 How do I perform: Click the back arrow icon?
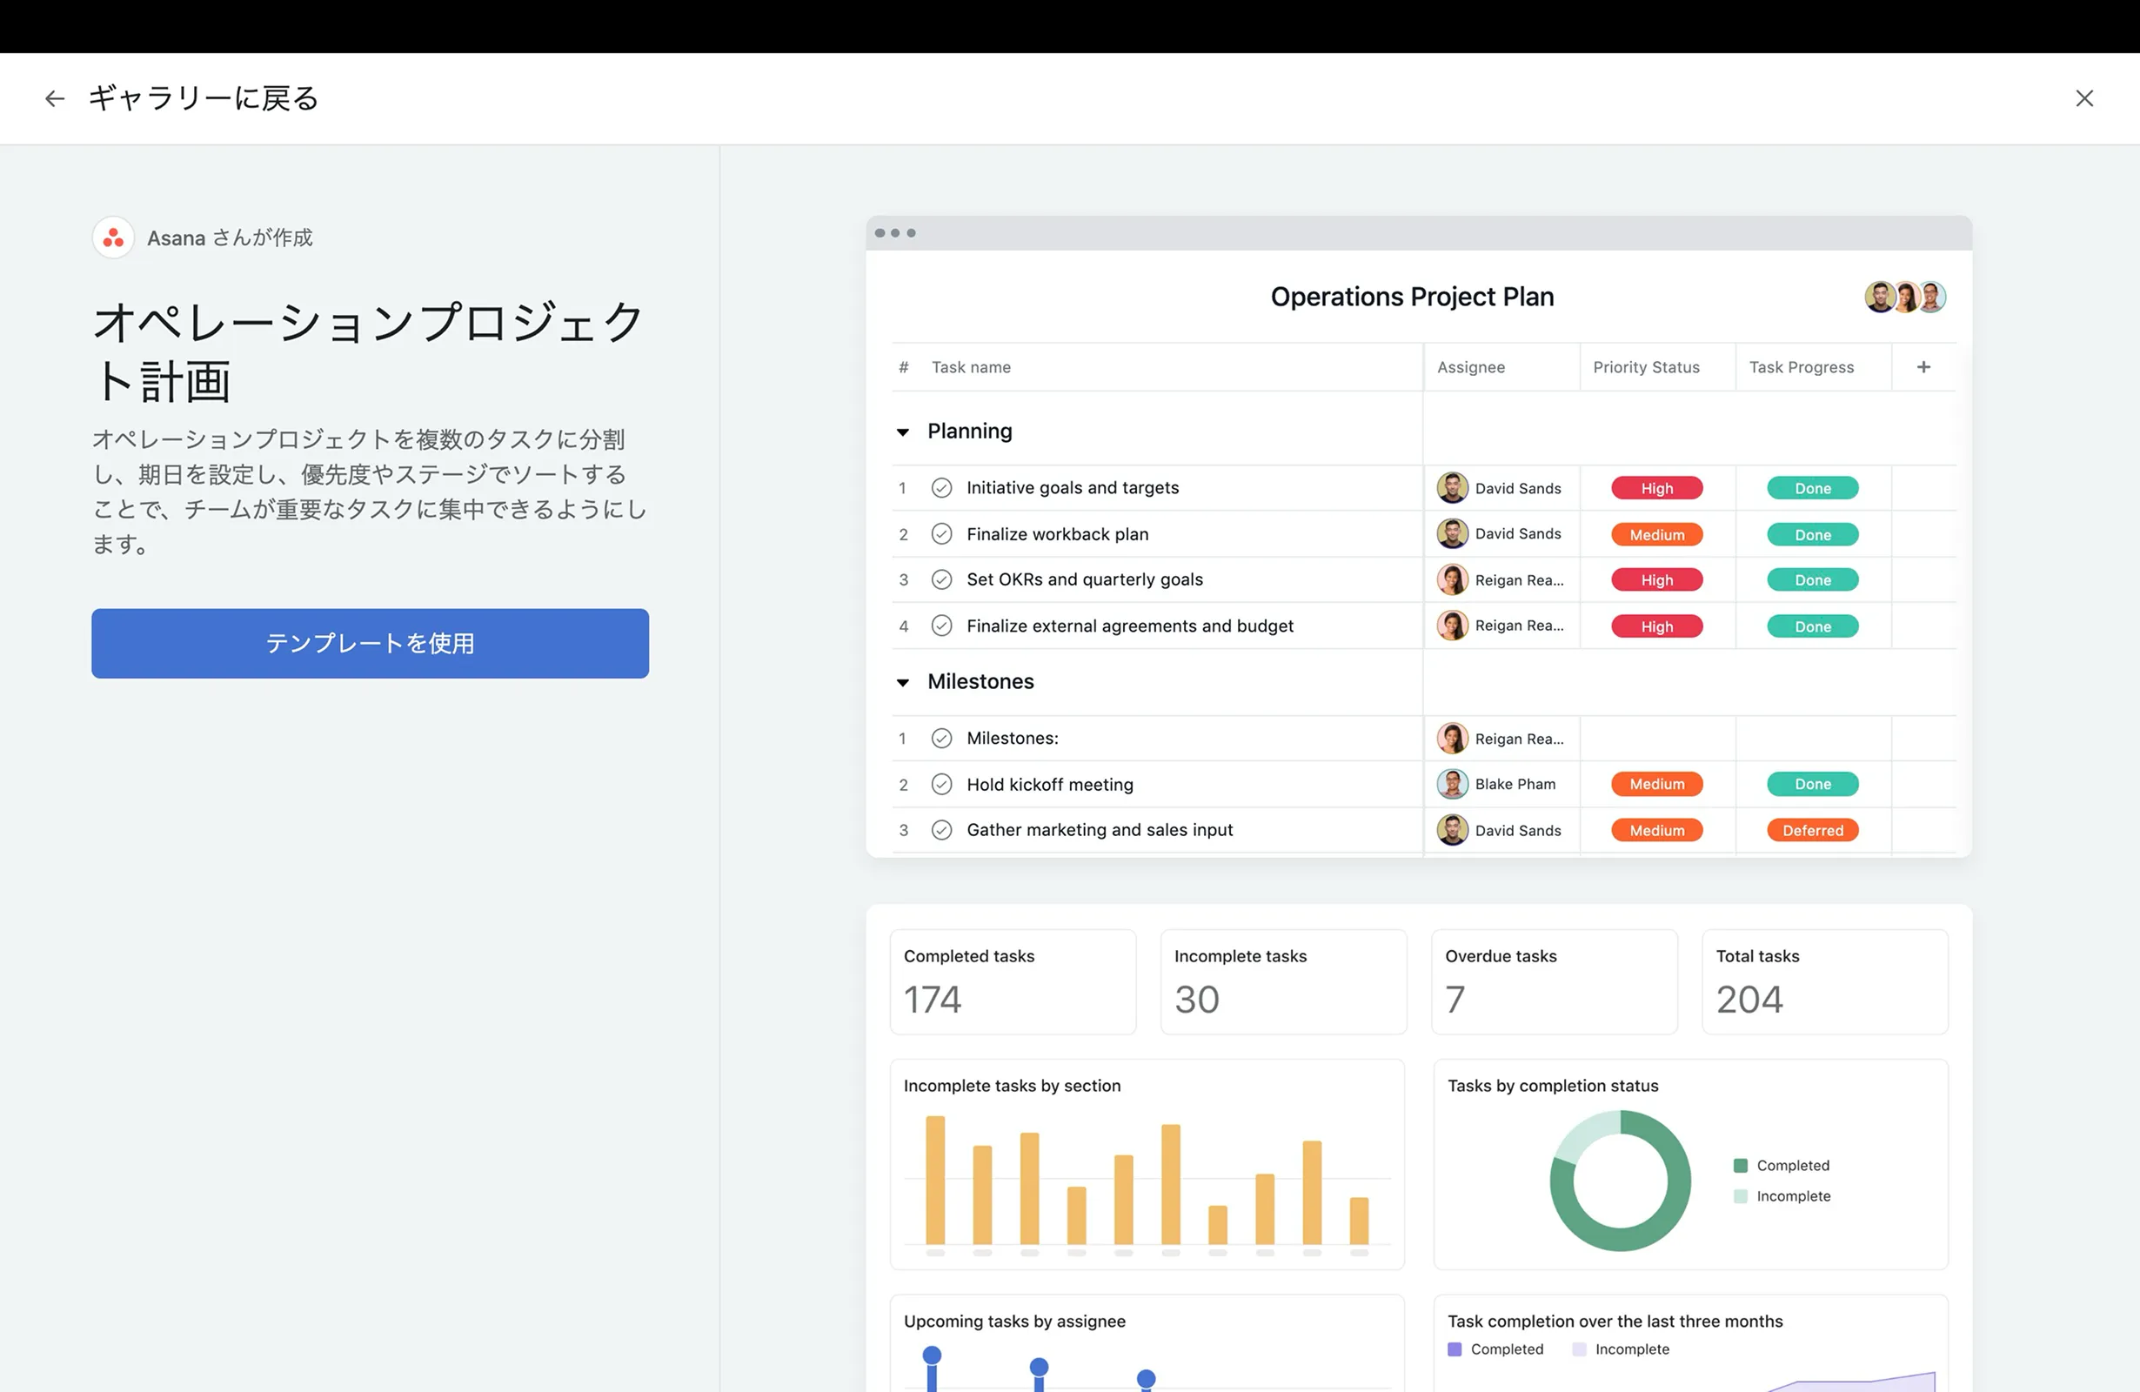click(x=55, y=99)
